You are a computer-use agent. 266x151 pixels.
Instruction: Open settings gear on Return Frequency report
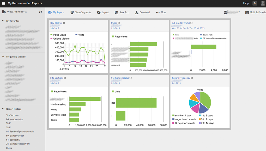192,78
